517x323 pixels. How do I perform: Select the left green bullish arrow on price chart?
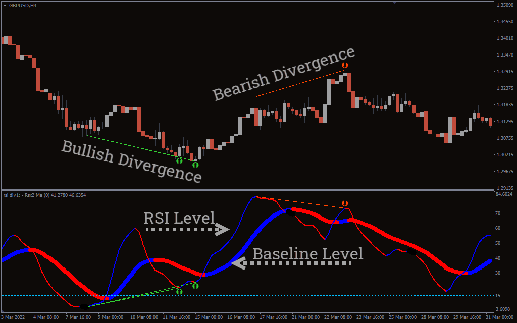click(179, 160)
